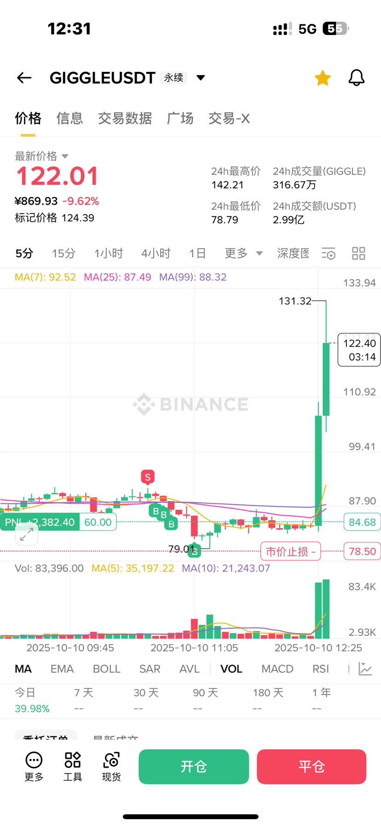Screen dimensions: 381x827
Task: Expand the 更多 intervals dropdown
Action: tap(243, 253)
